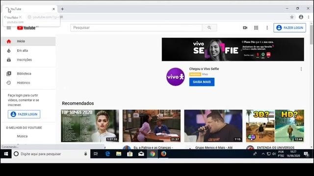314x176 pixels.
Task: Open the Action Center notifications icon
Action: click(306, 154)
